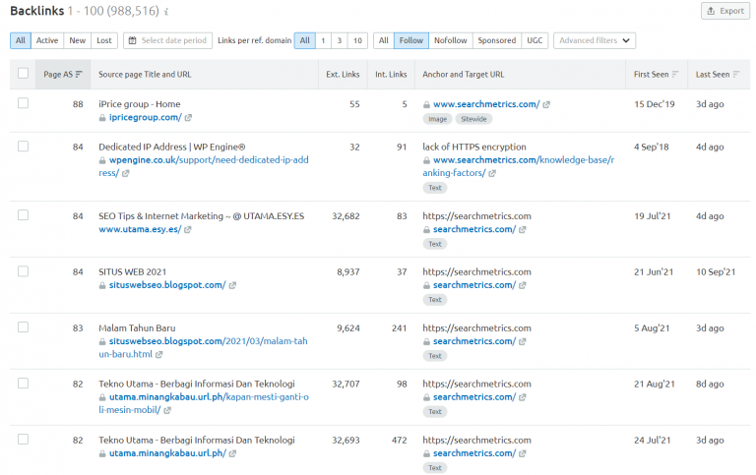
Task: Click external link icon after ranking-factors/ URL
Action: coord(492,173)
